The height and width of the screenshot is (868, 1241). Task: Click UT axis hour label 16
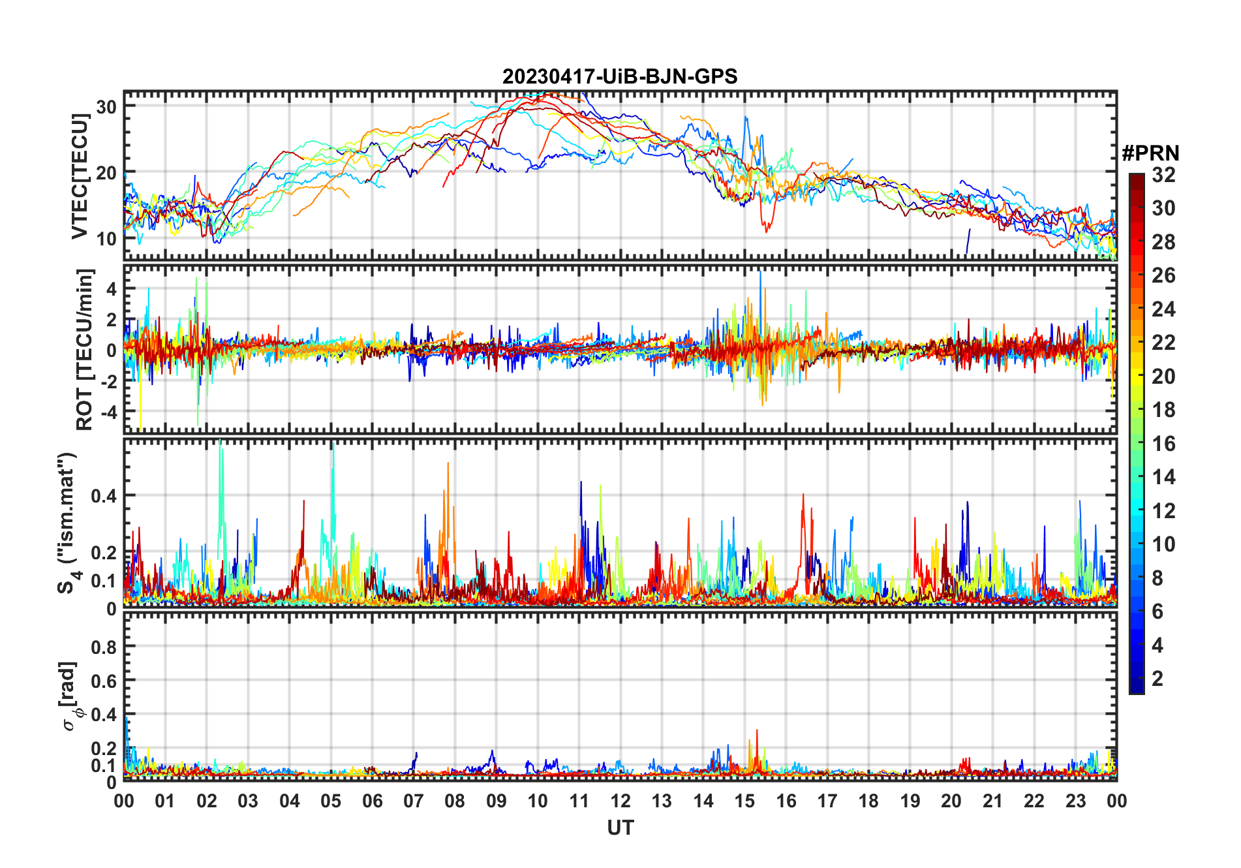786,801
